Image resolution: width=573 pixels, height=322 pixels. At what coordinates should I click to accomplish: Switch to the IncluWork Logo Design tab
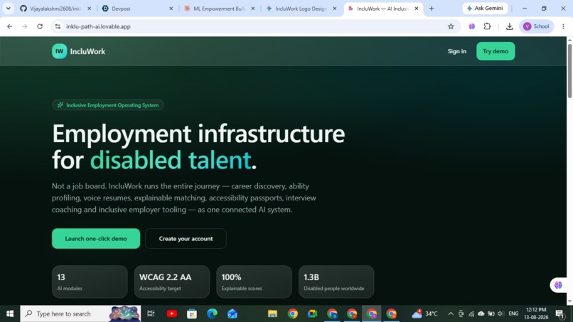tap(301, 9)
